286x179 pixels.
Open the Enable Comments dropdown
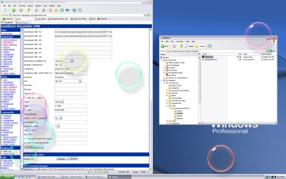click(x=61, y=65)
